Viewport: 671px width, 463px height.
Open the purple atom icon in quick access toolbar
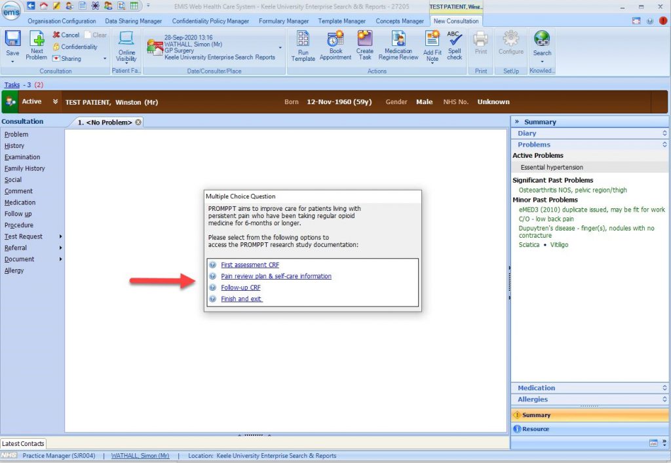pyautogui.click(x=96, y=6)
